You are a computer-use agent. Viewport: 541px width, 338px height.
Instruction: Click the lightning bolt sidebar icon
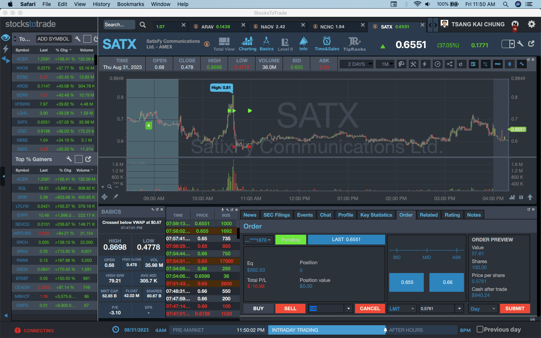coord(6,48)
